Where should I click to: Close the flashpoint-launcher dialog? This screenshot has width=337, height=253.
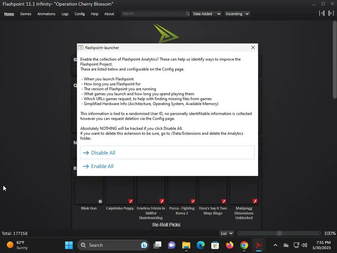tap(253, 47)
